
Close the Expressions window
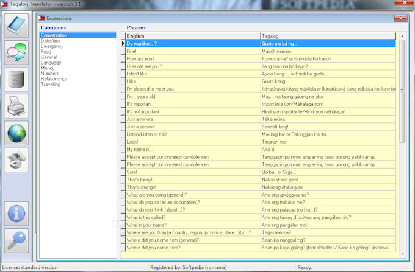[401, 18]
